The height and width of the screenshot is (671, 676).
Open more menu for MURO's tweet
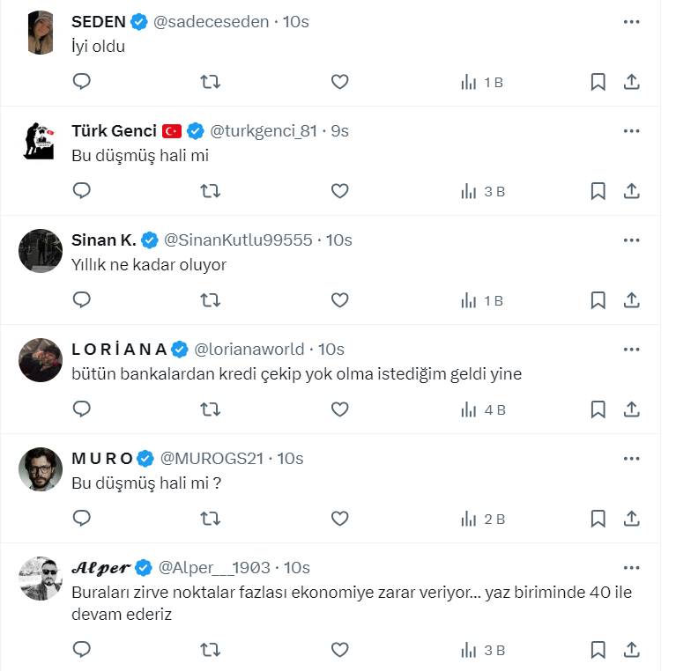631,458
